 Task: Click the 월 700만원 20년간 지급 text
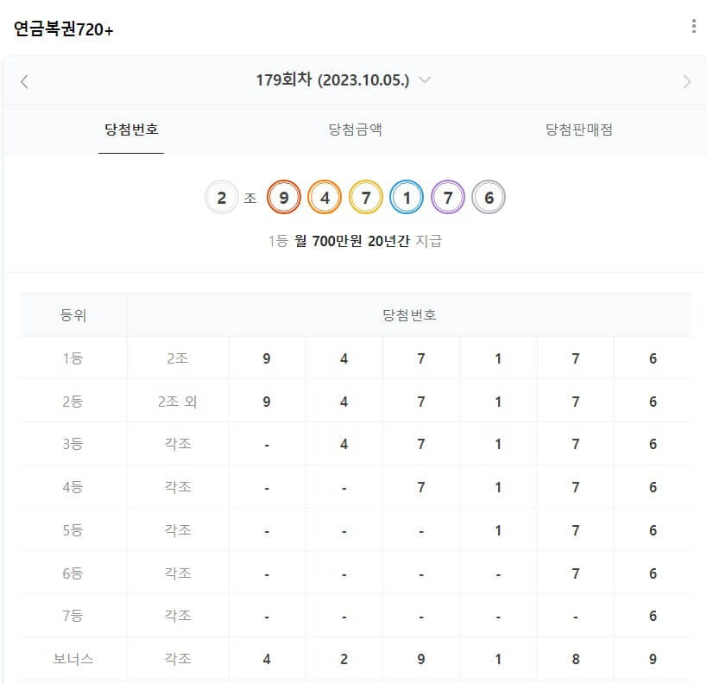[368, 241]
